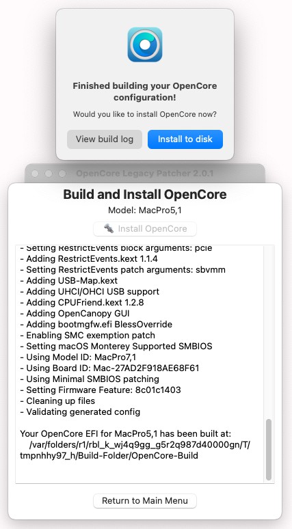Click the scrollbar track above the thumb

(x=269, y=332)
